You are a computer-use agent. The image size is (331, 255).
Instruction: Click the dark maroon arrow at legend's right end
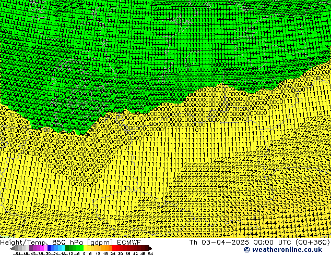[150, 248]
